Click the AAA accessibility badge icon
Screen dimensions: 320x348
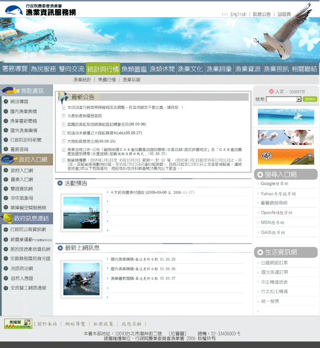pyautogui.click(x=18, y=324)
